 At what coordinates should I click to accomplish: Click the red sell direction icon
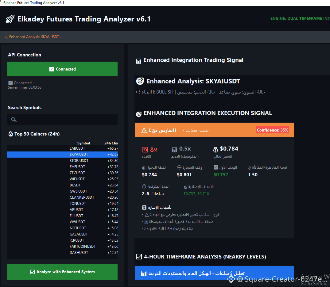145,150
